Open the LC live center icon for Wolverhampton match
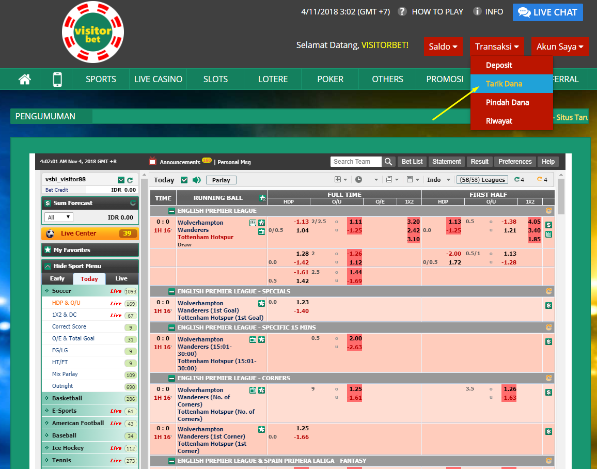This screenshot has height=469, width=597. 253,223
